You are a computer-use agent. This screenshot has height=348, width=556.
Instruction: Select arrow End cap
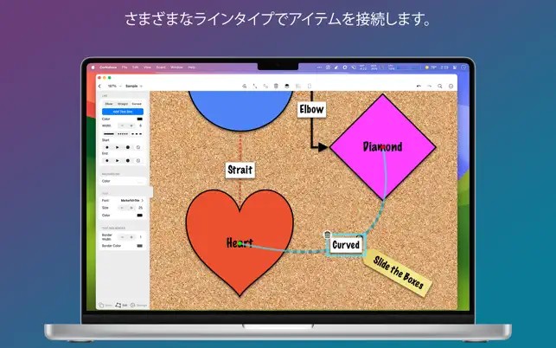point(118,160)
